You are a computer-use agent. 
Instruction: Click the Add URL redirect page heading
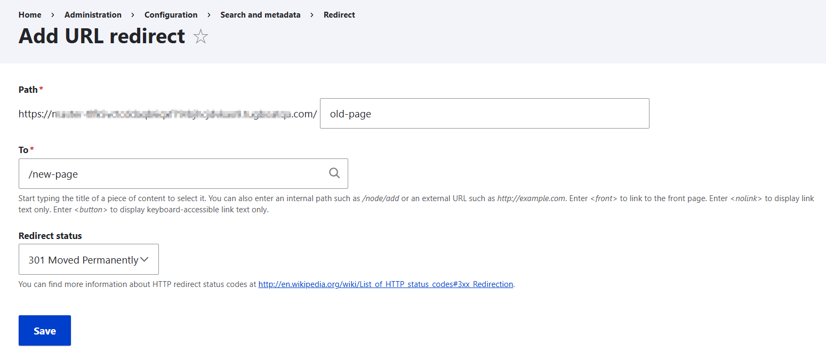tap(101, 36)
